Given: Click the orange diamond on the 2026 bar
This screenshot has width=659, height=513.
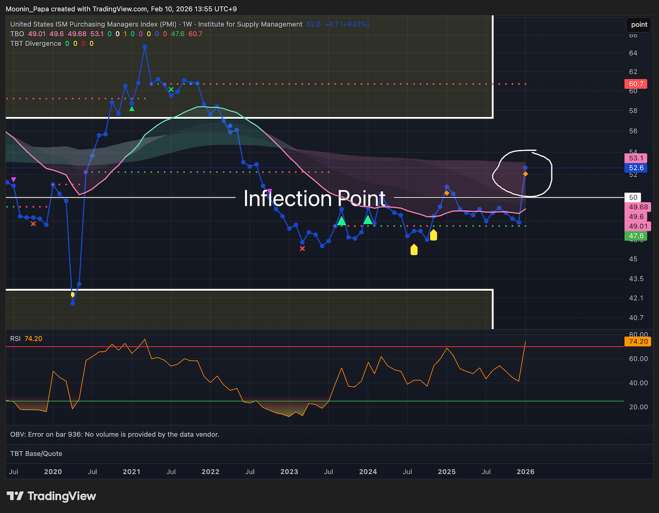Looking at the screenshot, I should (x=526, y=174).
